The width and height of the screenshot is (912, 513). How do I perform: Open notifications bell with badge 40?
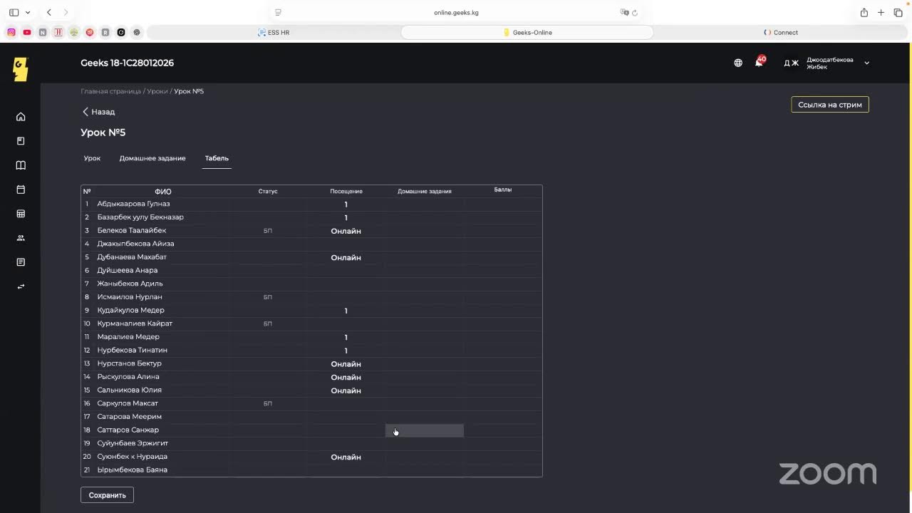[x=760, y=62]
